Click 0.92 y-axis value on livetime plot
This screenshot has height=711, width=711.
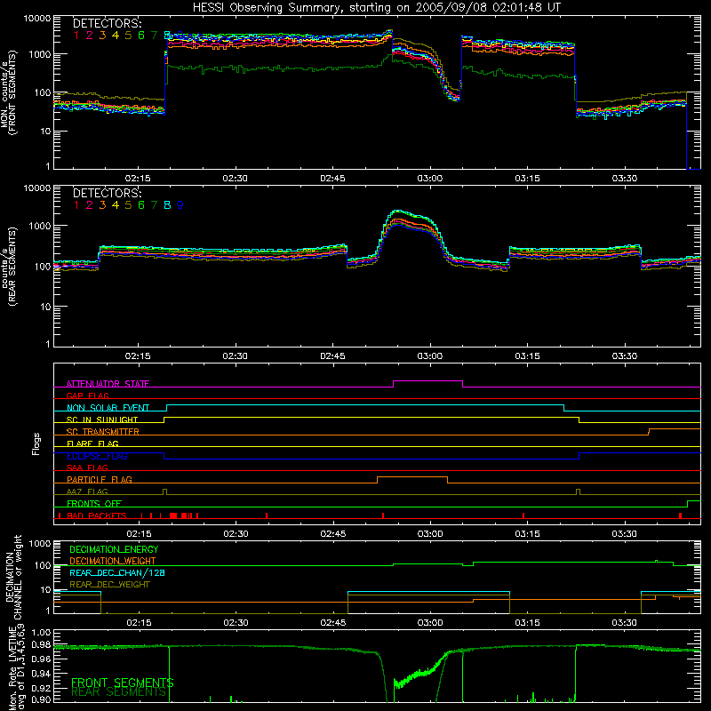point(41,688)
